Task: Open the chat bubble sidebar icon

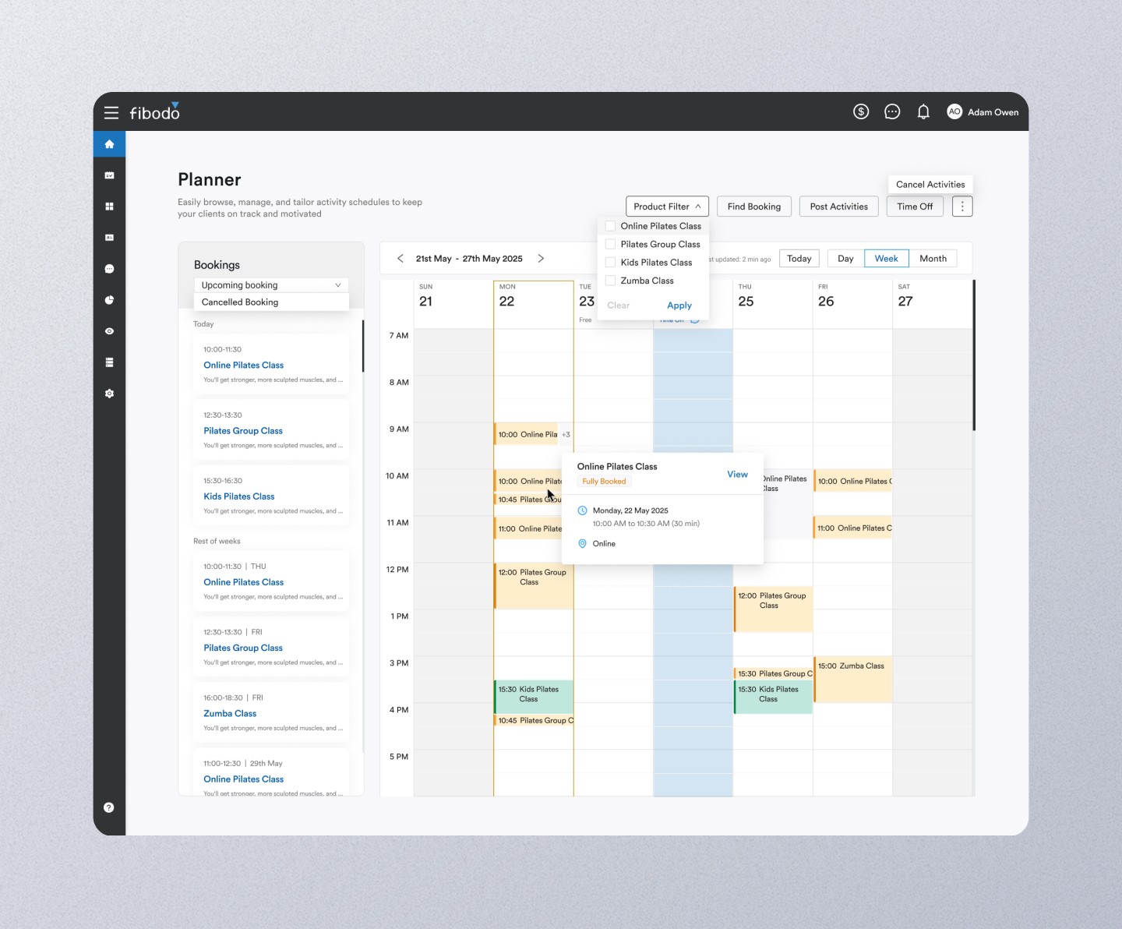Action: coord(109,269)
